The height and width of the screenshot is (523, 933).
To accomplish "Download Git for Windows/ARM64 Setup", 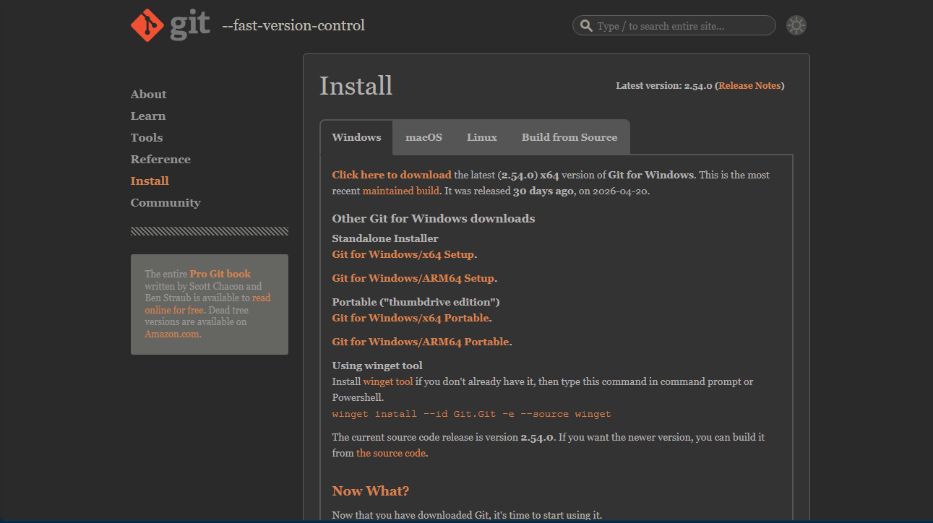I will [x=413, y=278].
